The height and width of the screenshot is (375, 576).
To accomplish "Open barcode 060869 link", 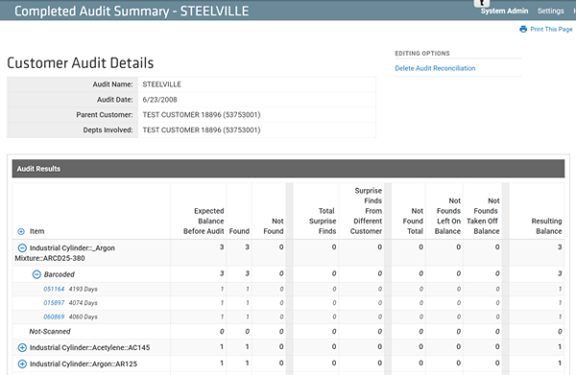I will (54, 316).
